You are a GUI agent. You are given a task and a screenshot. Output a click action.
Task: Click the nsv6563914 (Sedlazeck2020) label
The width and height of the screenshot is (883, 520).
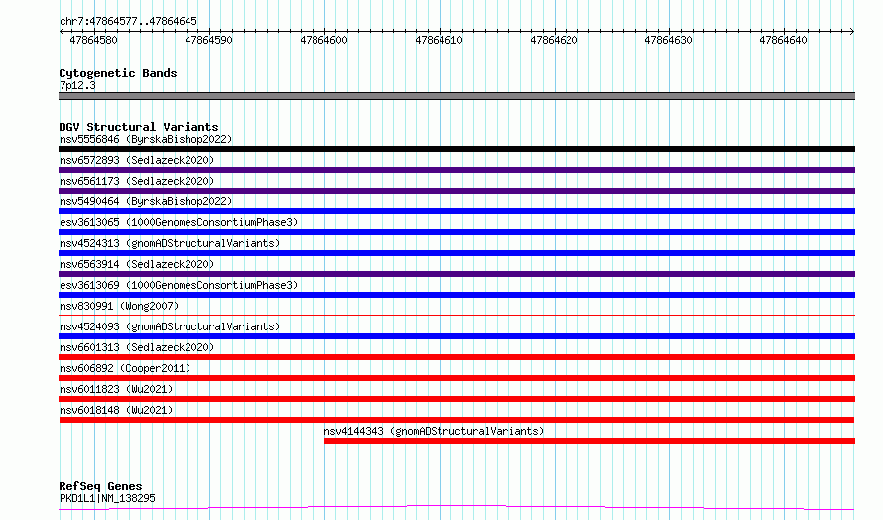pos(137,264)
